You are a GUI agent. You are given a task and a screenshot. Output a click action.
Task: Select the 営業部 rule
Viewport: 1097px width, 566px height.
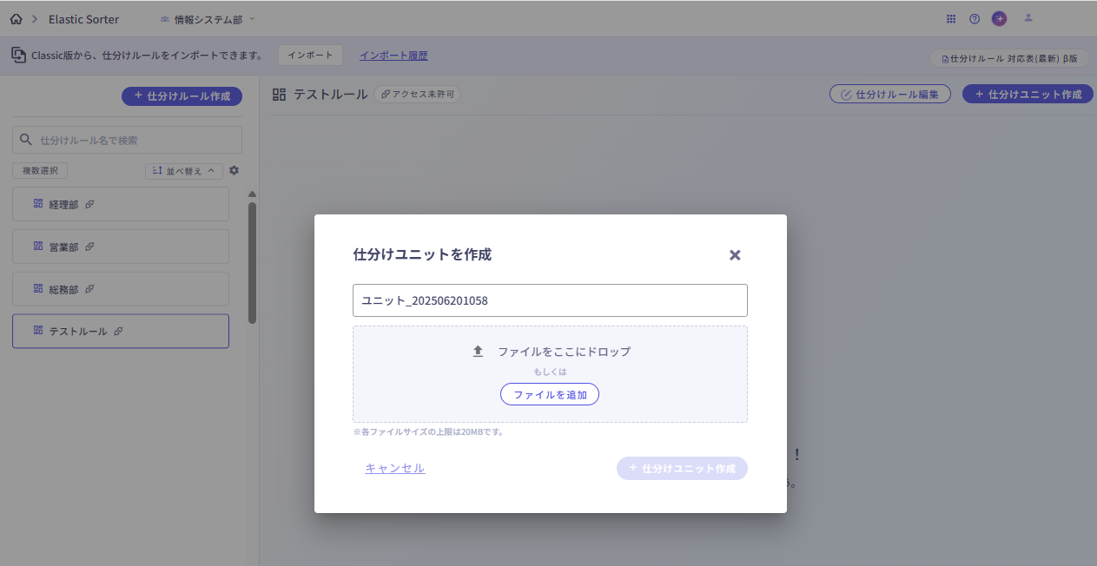[x=121, y=247]
